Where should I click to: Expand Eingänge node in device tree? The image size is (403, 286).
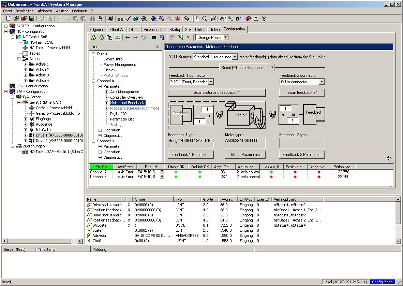coord(25,119)
